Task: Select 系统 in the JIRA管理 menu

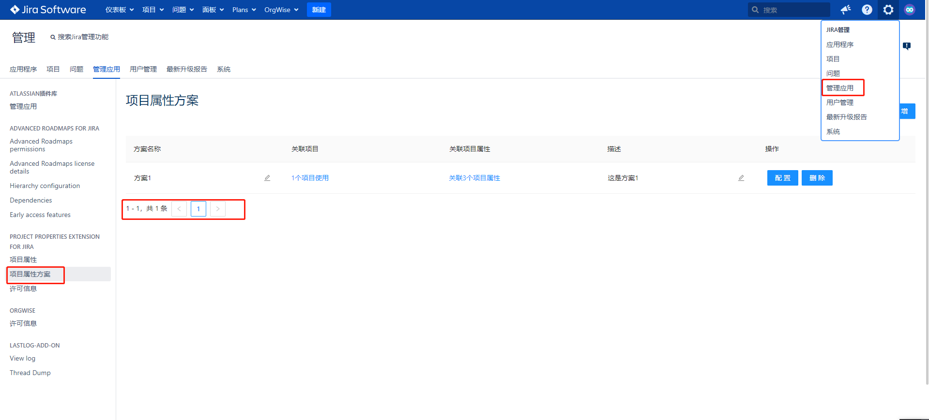Action: tap(833, 131)
